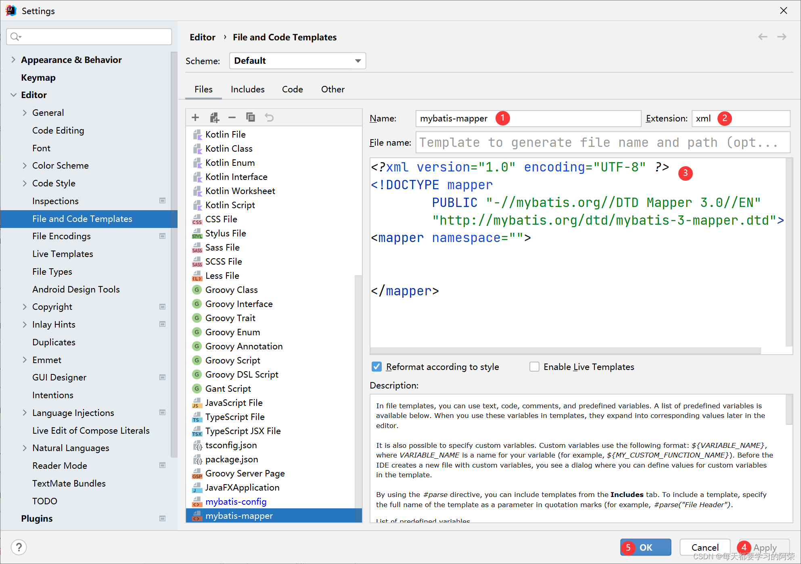Click Editor in the breadcrumb
The height and width of the screenshot is (564, 801).
click(203, 37)
